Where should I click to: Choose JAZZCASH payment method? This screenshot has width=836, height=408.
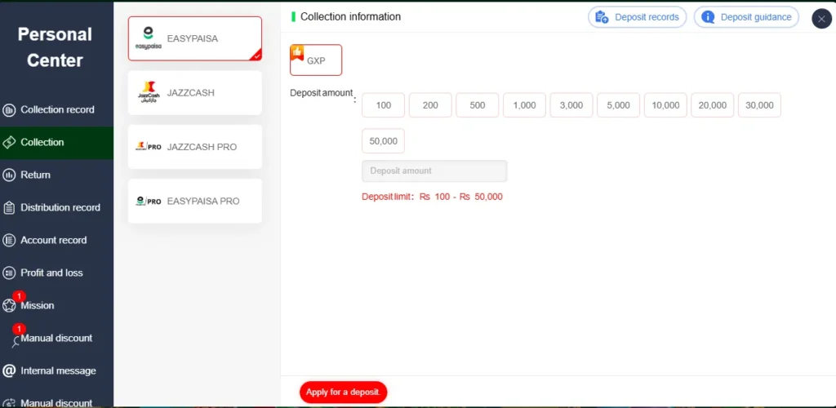pos(195,93)
